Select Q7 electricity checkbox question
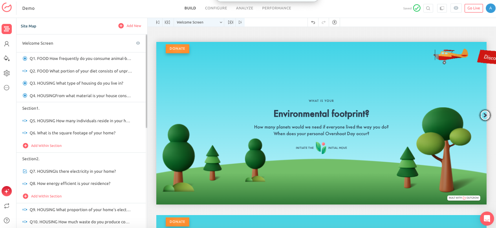The height and width of the screenshot is (228, 496). 73,171
